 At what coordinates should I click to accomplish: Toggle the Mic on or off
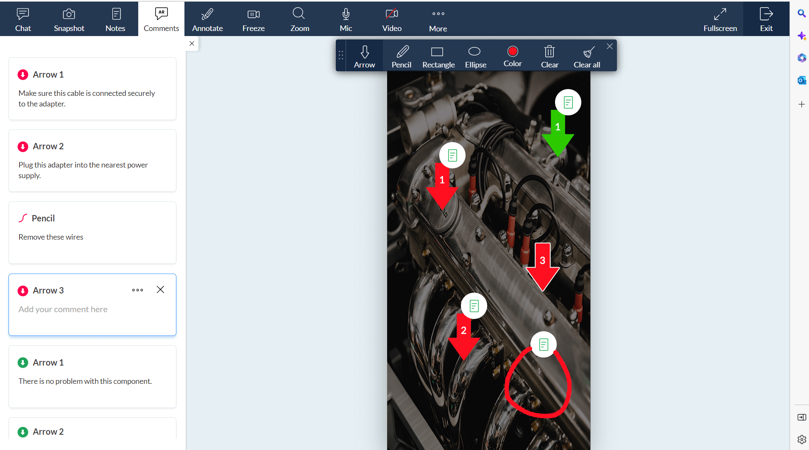(x=346, y=19)
